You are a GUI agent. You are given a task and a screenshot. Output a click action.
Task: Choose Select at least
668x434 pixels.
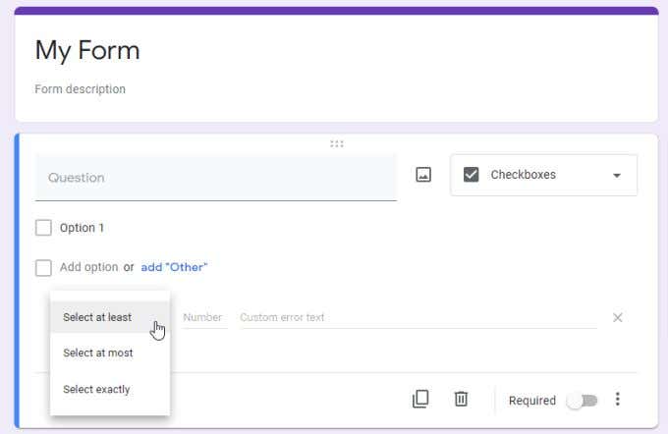point(110,317)
